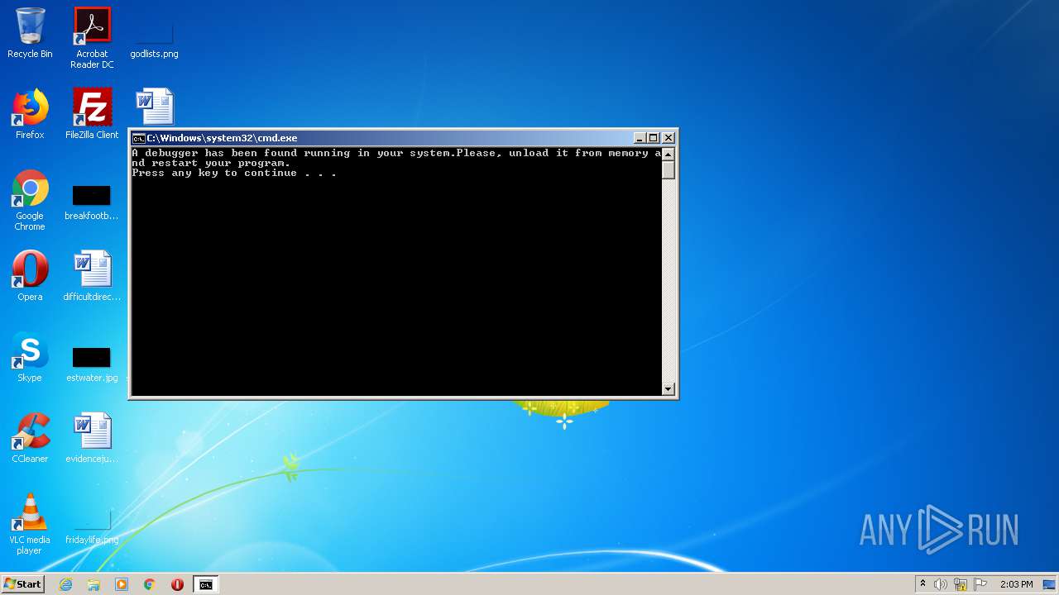Click the cmd vertical scrollbar thumb
1059x595 pixels.
click(x=668, y=169)
